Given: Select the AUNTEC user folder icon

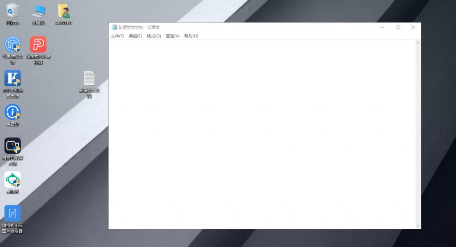Looking at the screenshot, I should pos(64,14).
